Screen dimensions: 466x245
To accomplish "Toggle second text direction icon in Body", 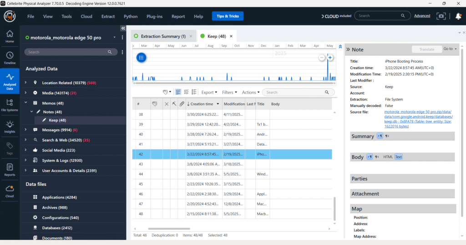I will (x=377, y=157).
